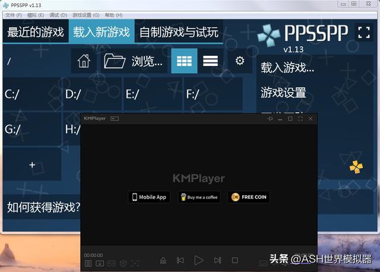Open the 游戏设置 (G) menu
This screenshot has height=272, width=380.
85,15
